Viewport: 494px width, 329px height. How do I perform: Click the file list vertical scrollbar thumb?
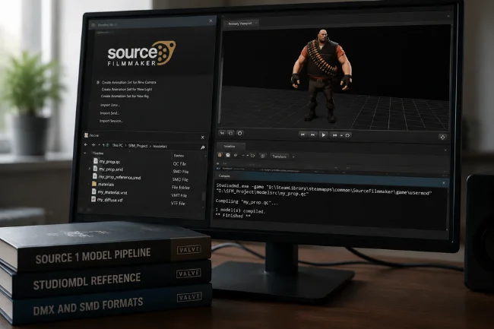[x=204, y=196]
